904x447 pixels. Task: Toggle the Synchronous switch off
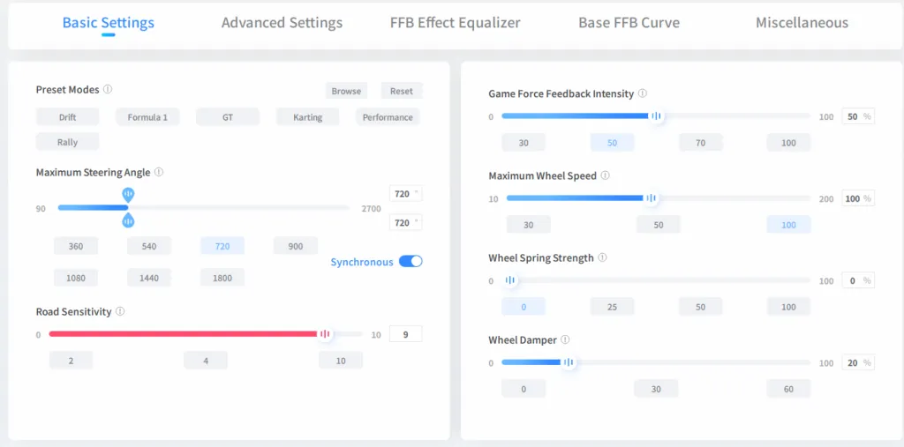point(411,261)
